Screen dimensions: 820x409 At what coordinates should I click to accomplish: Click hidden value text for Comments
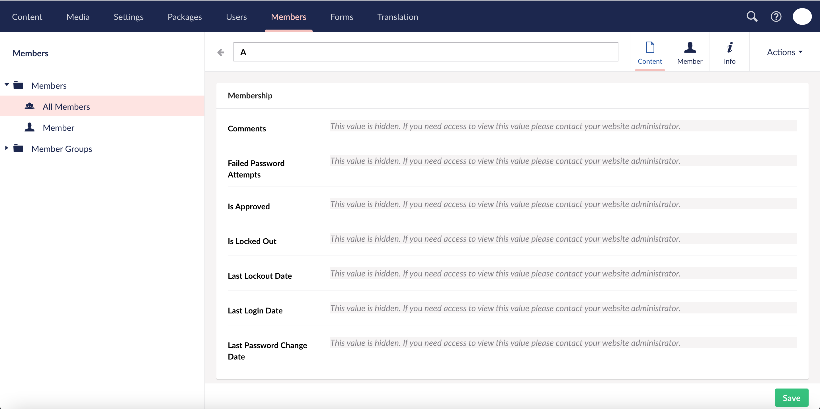(x=505, y=126)
